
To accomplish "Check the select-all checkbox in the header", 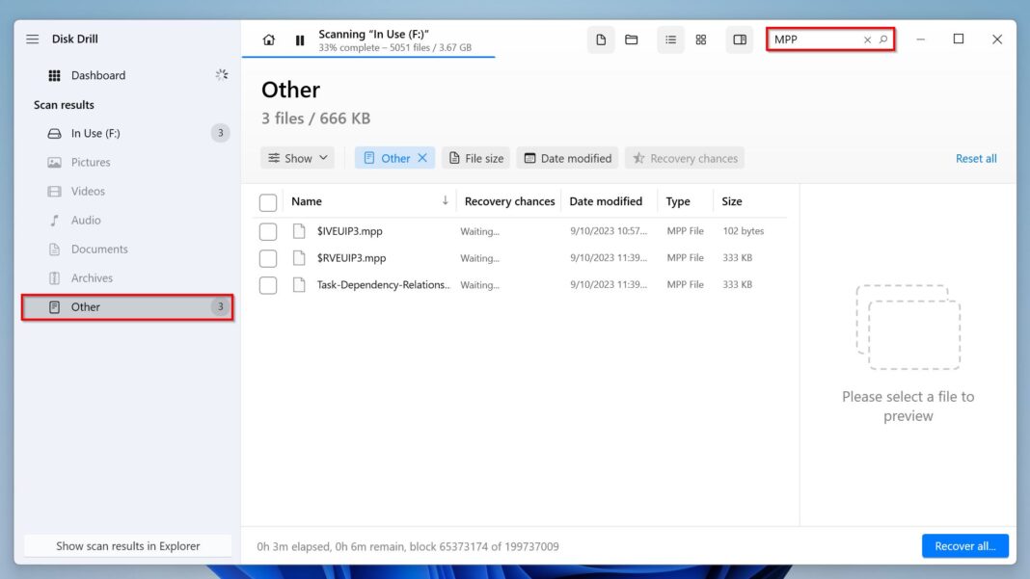I will (267, 201).
